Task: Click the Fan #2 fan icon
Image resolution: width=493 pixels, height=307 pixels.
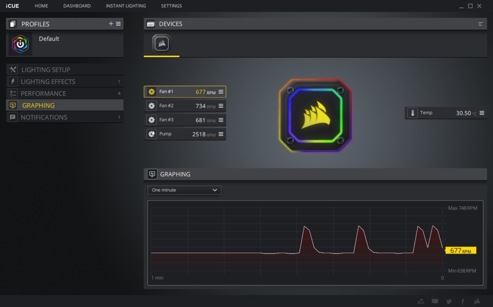Action: [151, 106]
